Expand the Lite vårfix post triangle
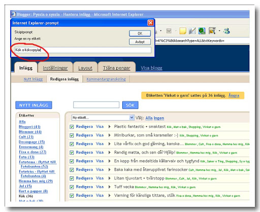 tap(109, 144)
